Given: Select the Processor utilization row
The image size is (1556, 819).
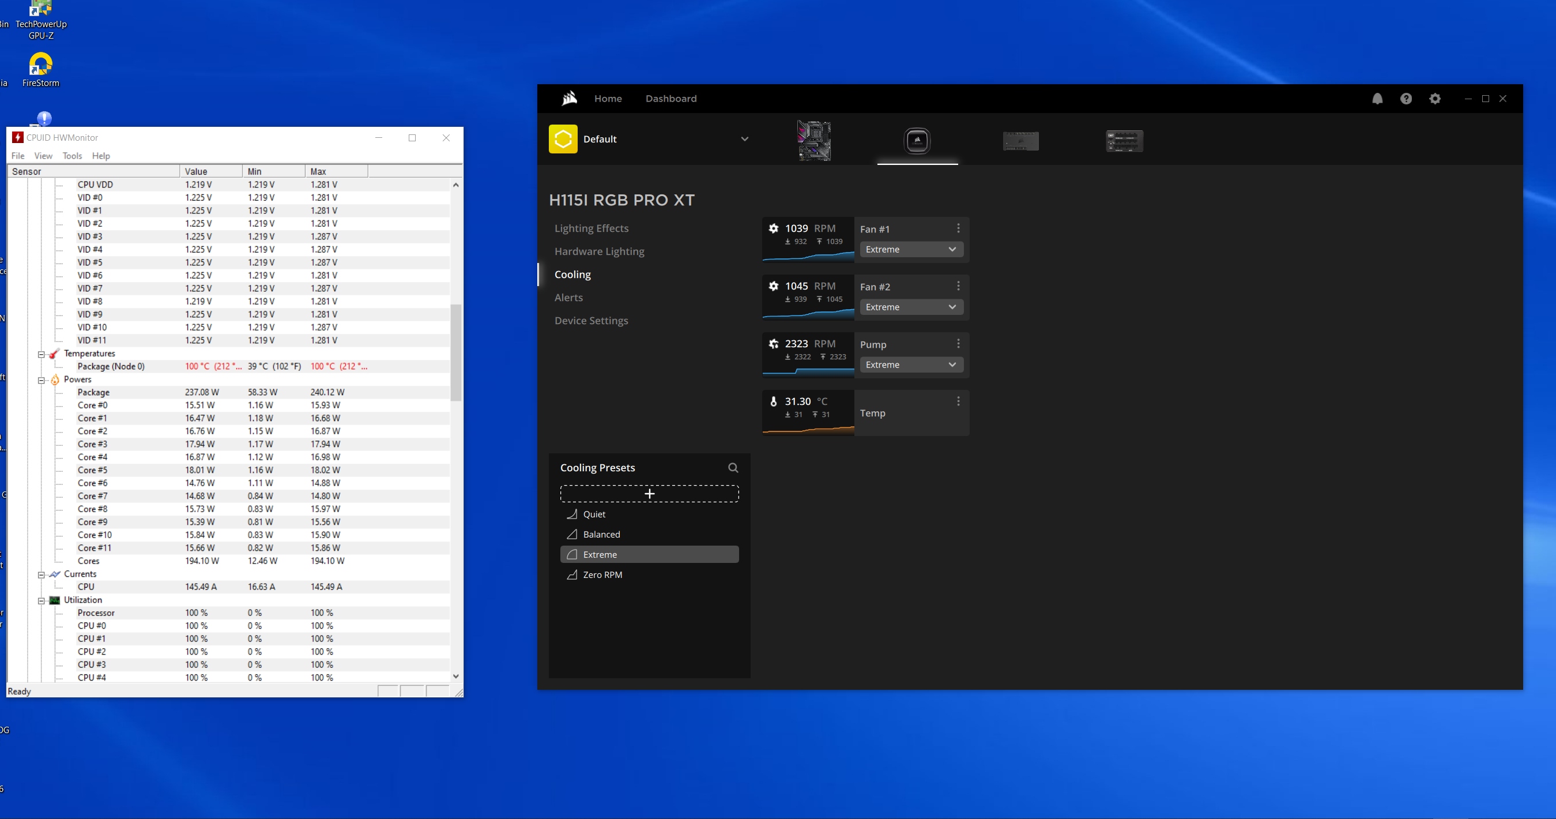Looking at the screenshot, I should 228,613.
